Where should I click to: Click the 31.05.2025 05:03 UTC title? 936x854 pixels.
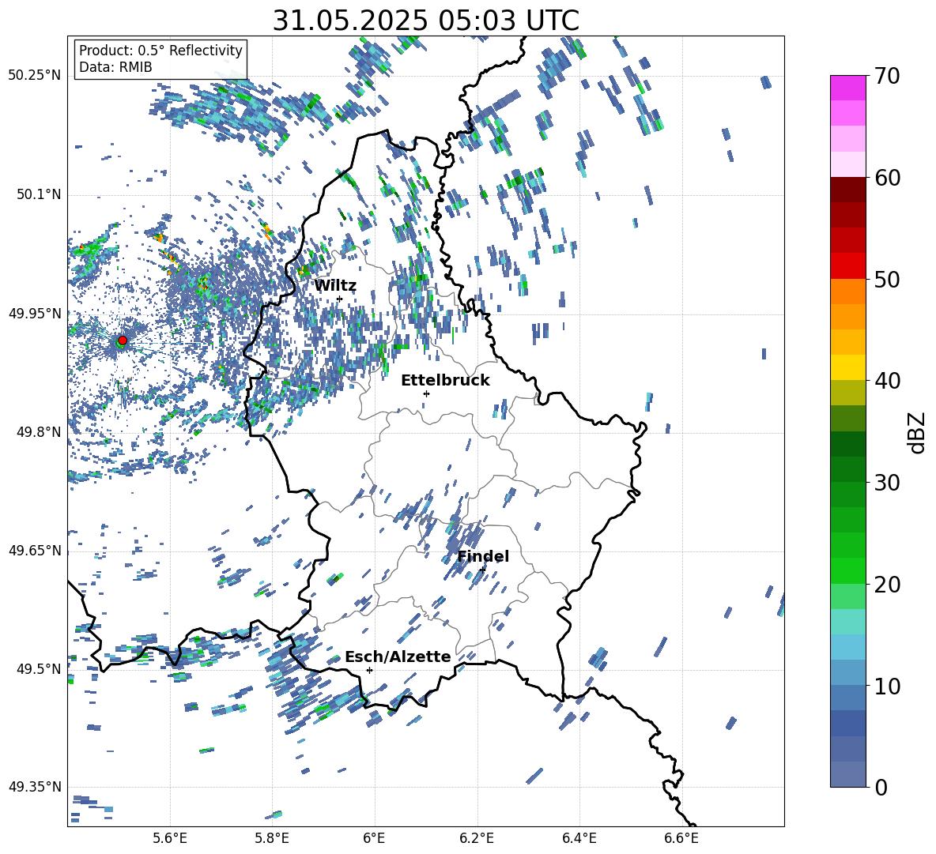pyautogui.click(x=426, y=21)
